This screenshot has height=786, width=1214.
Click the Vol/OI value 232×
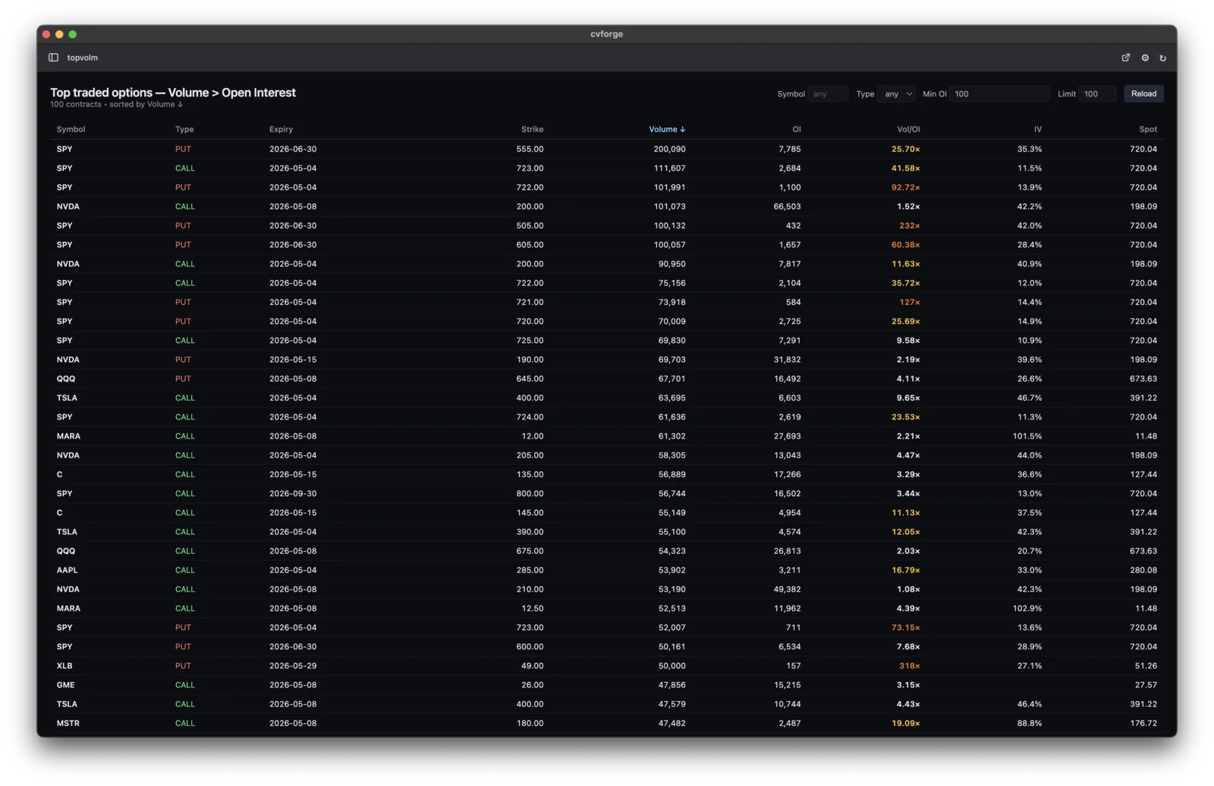click(910, 226)
